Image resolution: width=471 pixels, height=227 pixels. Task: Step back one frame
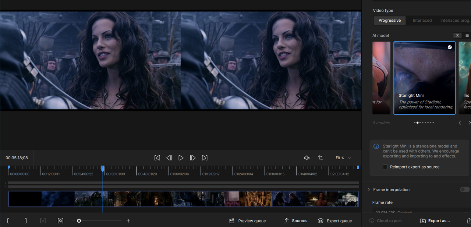pyautogui.click(x=169, y=158)
